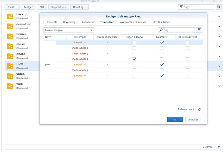Switch to the Avanceret tab
Screen dimensions: 223x152
pyautogui.click(x=88, y=22)
